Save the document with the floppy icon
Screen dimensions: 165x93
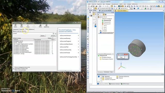(93, 6)
